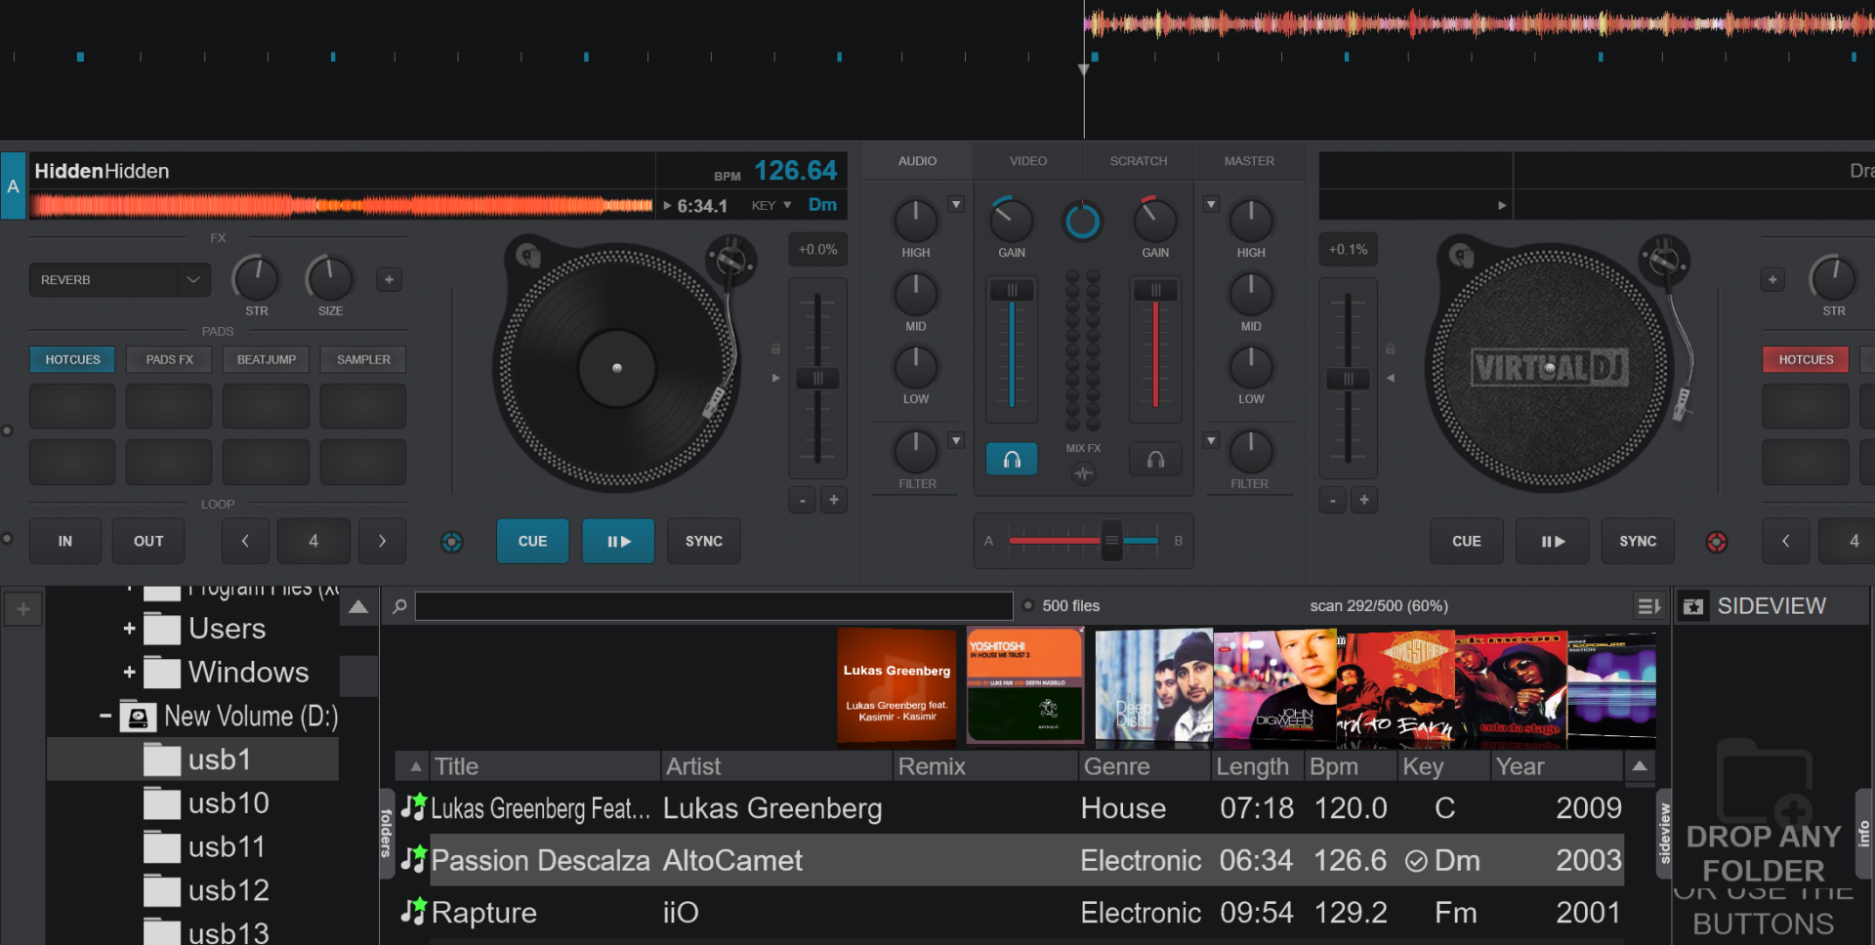Halve the deck B loop length
This screenshot has width=1875, height=945.
(1785, 541)
